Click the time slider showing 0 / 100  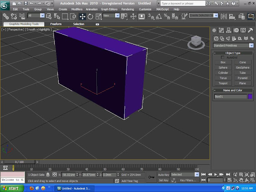tap(20, 162)
